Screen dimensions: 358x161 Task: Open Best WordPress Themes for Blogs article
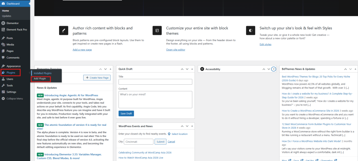click(x=317, y=78)
